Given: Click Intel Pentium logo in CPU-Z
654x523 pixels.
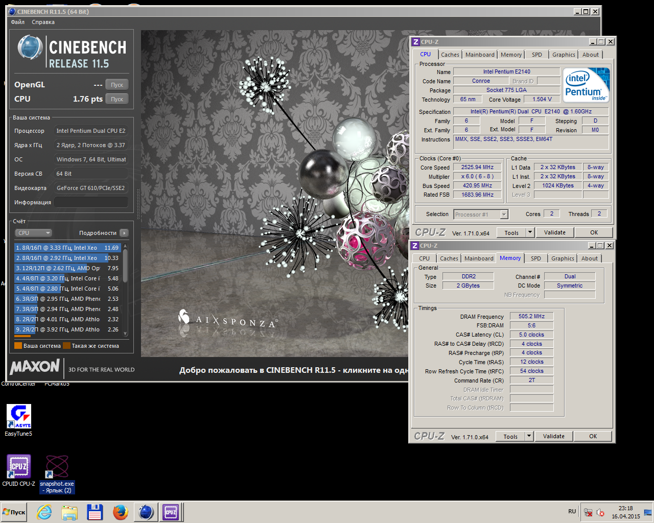Looking at the screenshot, I should [x=586, y=85].
